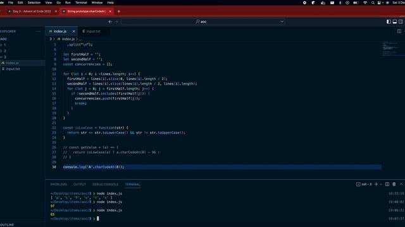Image resolution: width=405 pixels, height=227 pixels.
Task: Open the File menu
Action: [11, 3]
